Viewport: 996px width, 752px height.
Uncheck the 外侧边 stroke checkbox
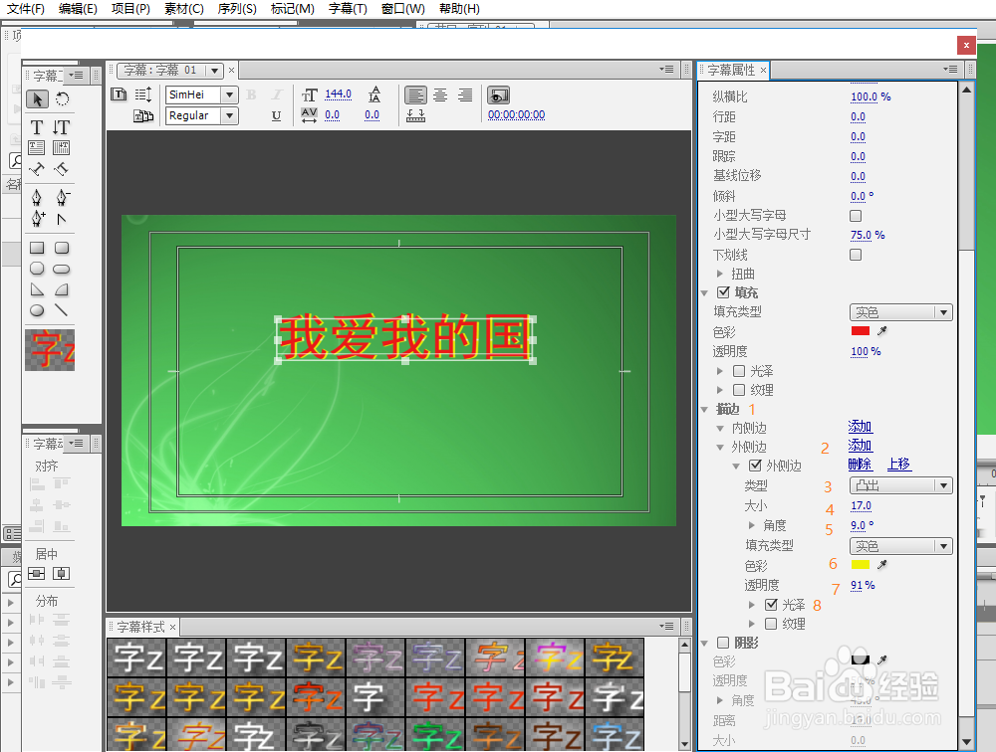coord(755,466)
